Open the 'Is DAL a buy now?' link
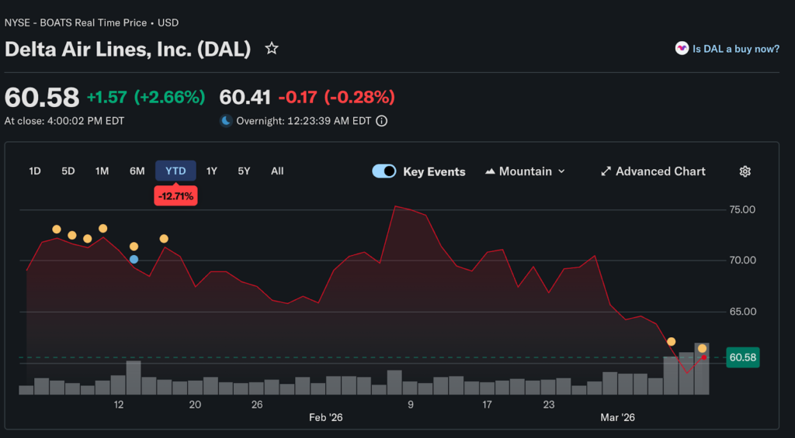795x438 pixels. (x=735, y=49)
